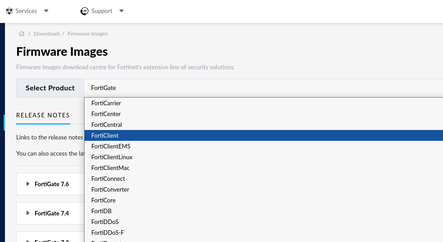Open the Support dropdown arrow
Viewport: 443px width, 242px height.
121,11
